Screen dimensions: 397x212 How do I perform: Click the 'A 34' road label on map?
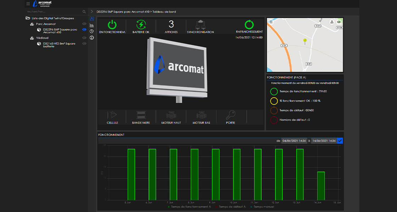click(284, 46)
